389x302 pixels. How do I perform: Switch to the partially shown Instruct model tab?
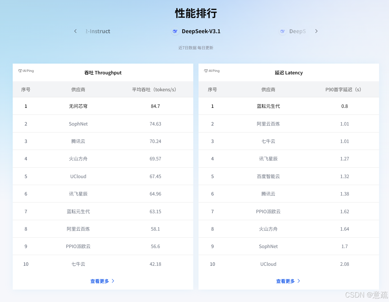(x=98, y=31)
